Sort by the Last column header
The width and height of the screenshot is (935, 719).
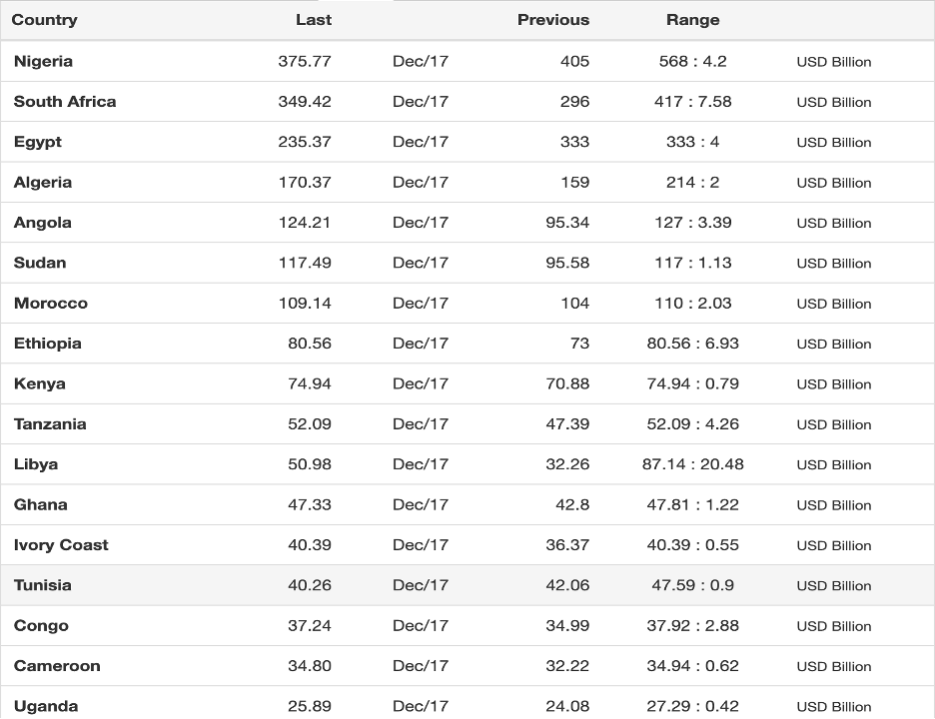pyautogui.click(x=314, y=20)
